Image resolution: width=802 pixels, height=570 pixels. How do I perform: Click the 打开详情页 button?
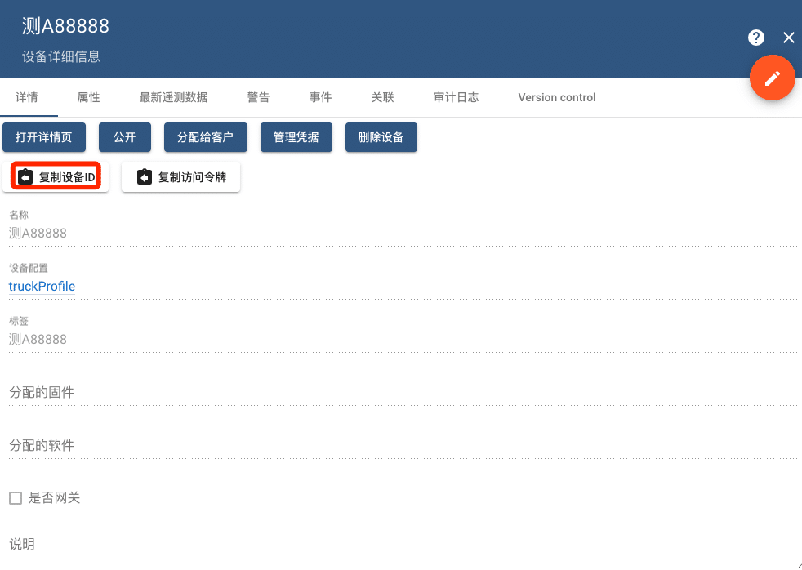pos(44,137)
